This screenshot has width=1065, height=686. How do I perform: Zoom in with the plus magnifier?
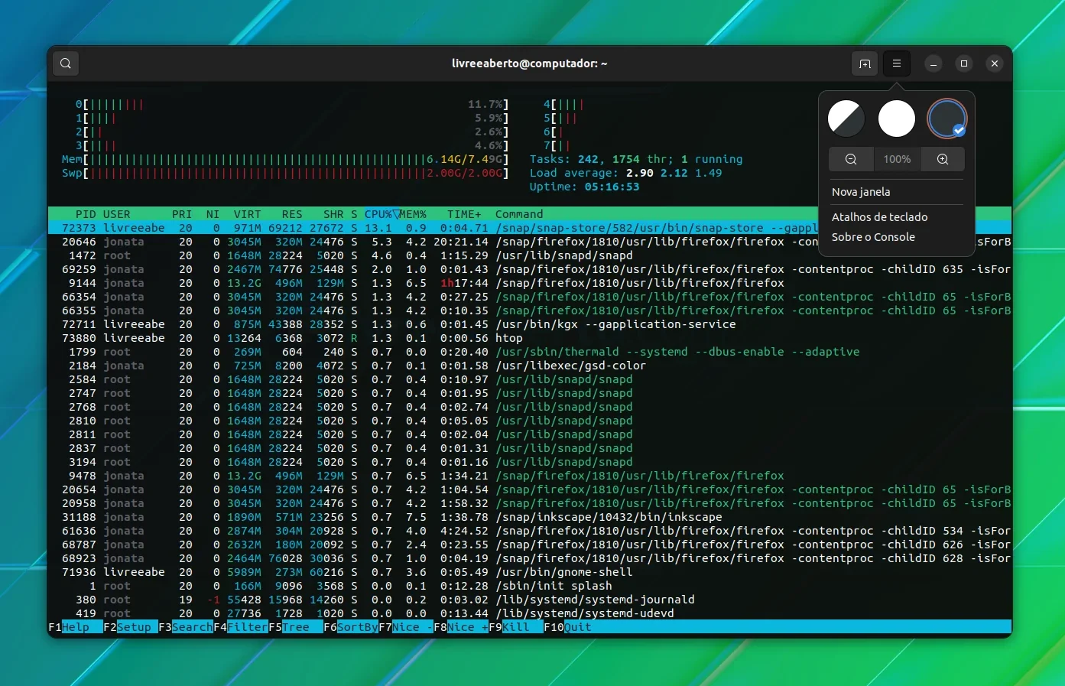(x=943, y=159)
